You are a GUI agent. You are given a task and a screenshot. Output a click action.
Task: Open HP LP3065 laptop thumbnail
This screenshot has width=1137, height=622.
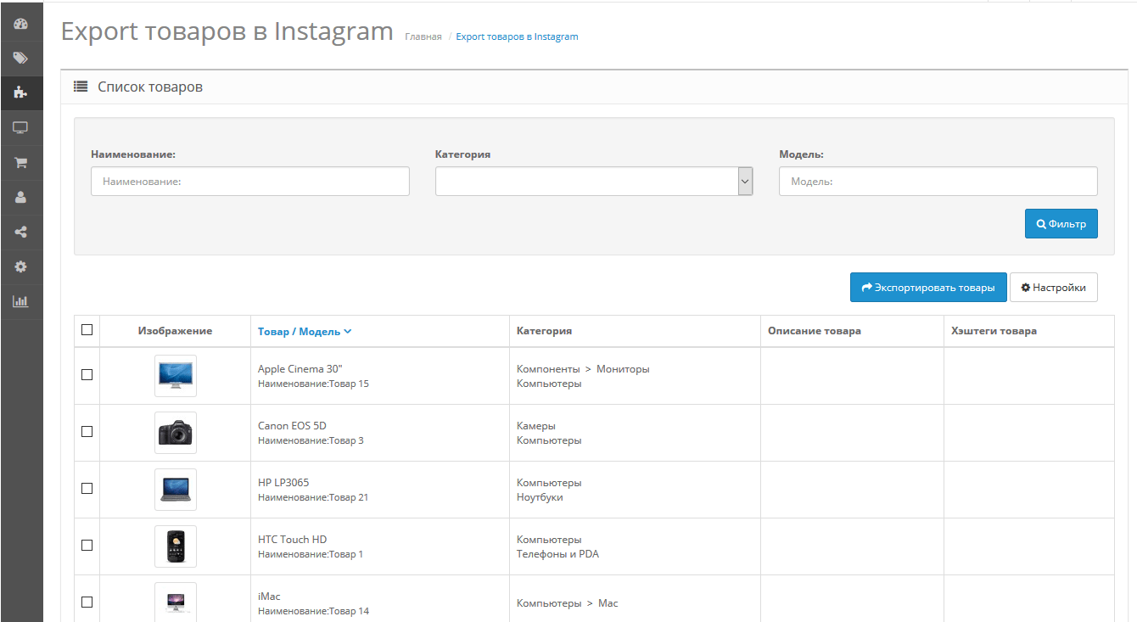[176, 489]
